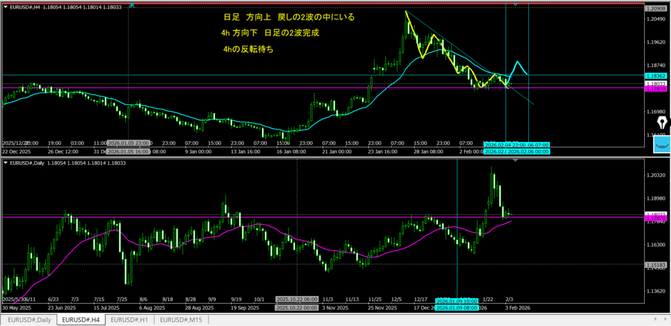Image resolution: width=671 pixels, height=326 pixels.
Task: Select the cyan 1.18362 price label
Action: coord(656,76)
